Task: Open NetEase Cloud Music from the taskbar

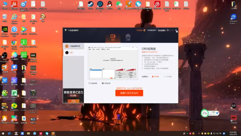Action: [41, 133]
